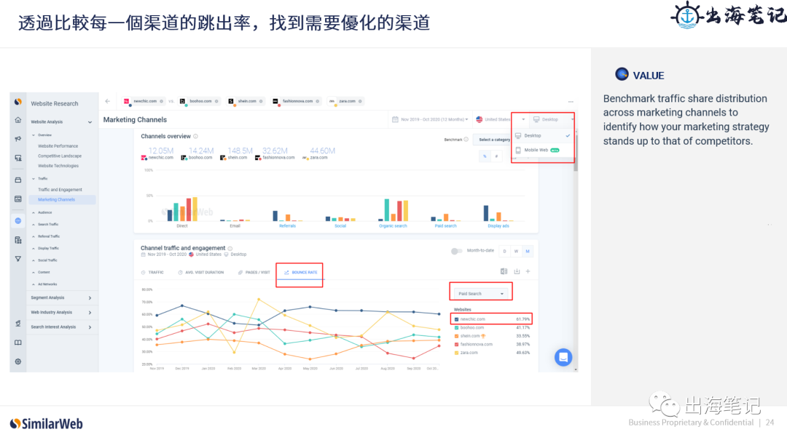787x440 pixels.
Task: Open the three-dots more options menu
Action: [571, 102]
